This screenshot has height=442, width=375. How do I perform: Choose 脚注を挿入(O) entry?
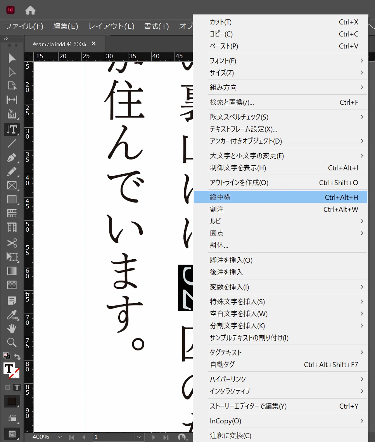click(x=281, y=260)
